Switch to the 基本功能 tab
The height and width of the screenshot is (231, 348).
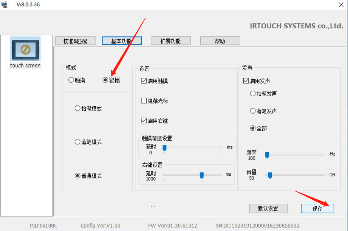(x=122, y=41)
